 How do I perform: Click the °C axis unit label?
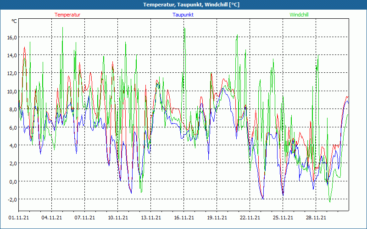tap(14, 21)
